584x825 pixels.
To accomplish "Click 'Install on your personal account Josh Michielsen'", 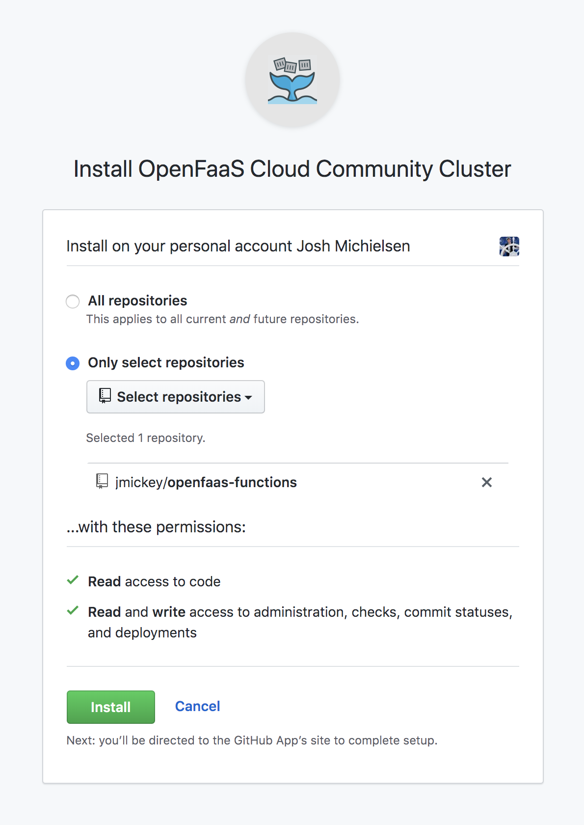I will coord(239,246).
